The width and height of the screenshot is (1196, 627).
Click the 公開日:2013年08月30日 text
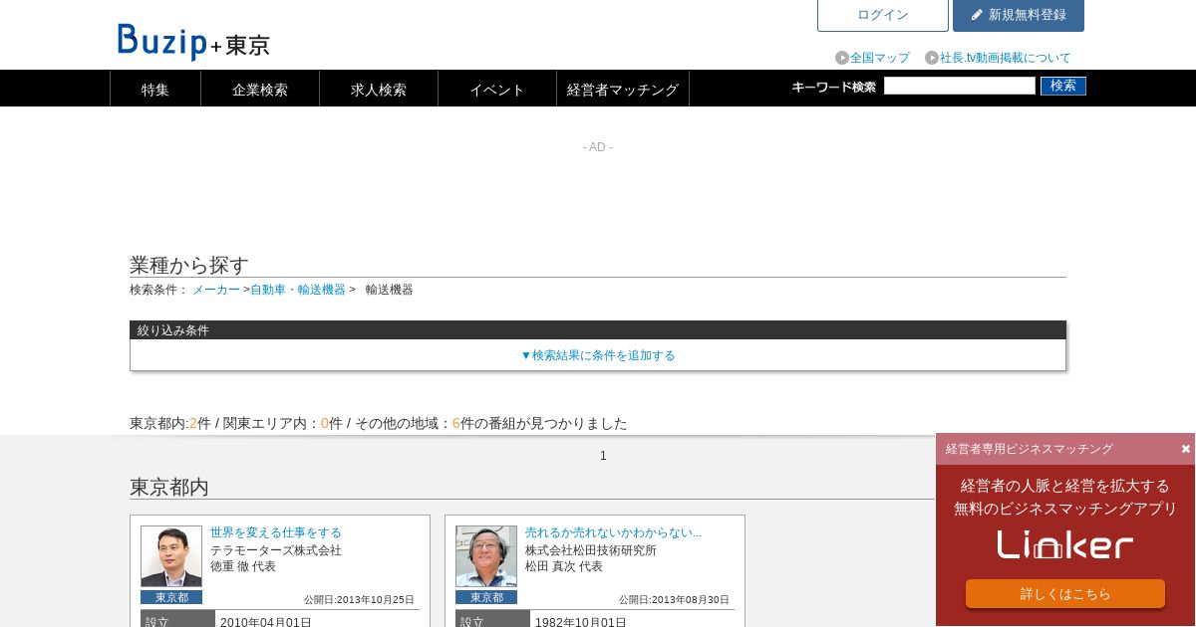(x=674, y=600)
